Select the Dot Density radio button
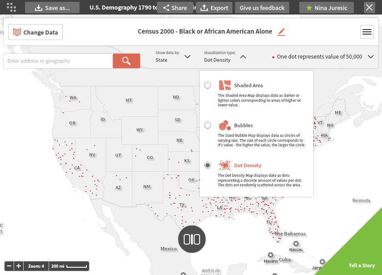Image resolution: width=382 pixels, height=275 pixels. coord(207,165)
